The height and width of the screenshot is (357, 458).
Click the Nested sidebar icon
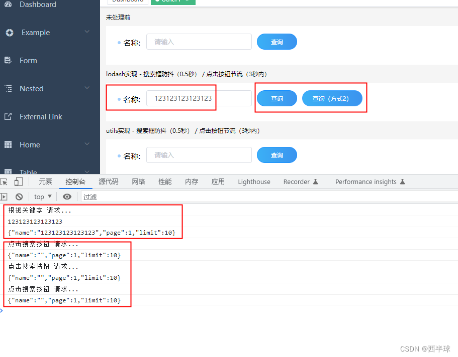click(7, 88)
